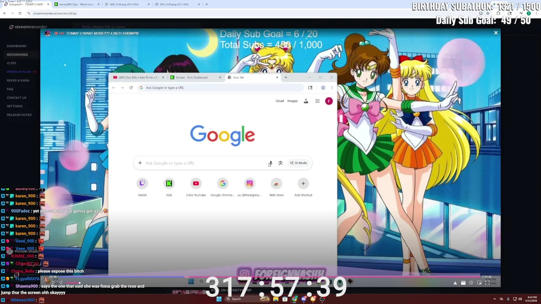This screenshot has width=541, height=304.
Task: Toggle picture-in-picture mode
Action: 479,283
